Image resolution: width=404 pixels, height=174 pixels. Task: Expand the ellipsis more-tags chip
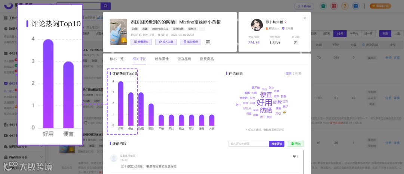[x=202, y=29]
